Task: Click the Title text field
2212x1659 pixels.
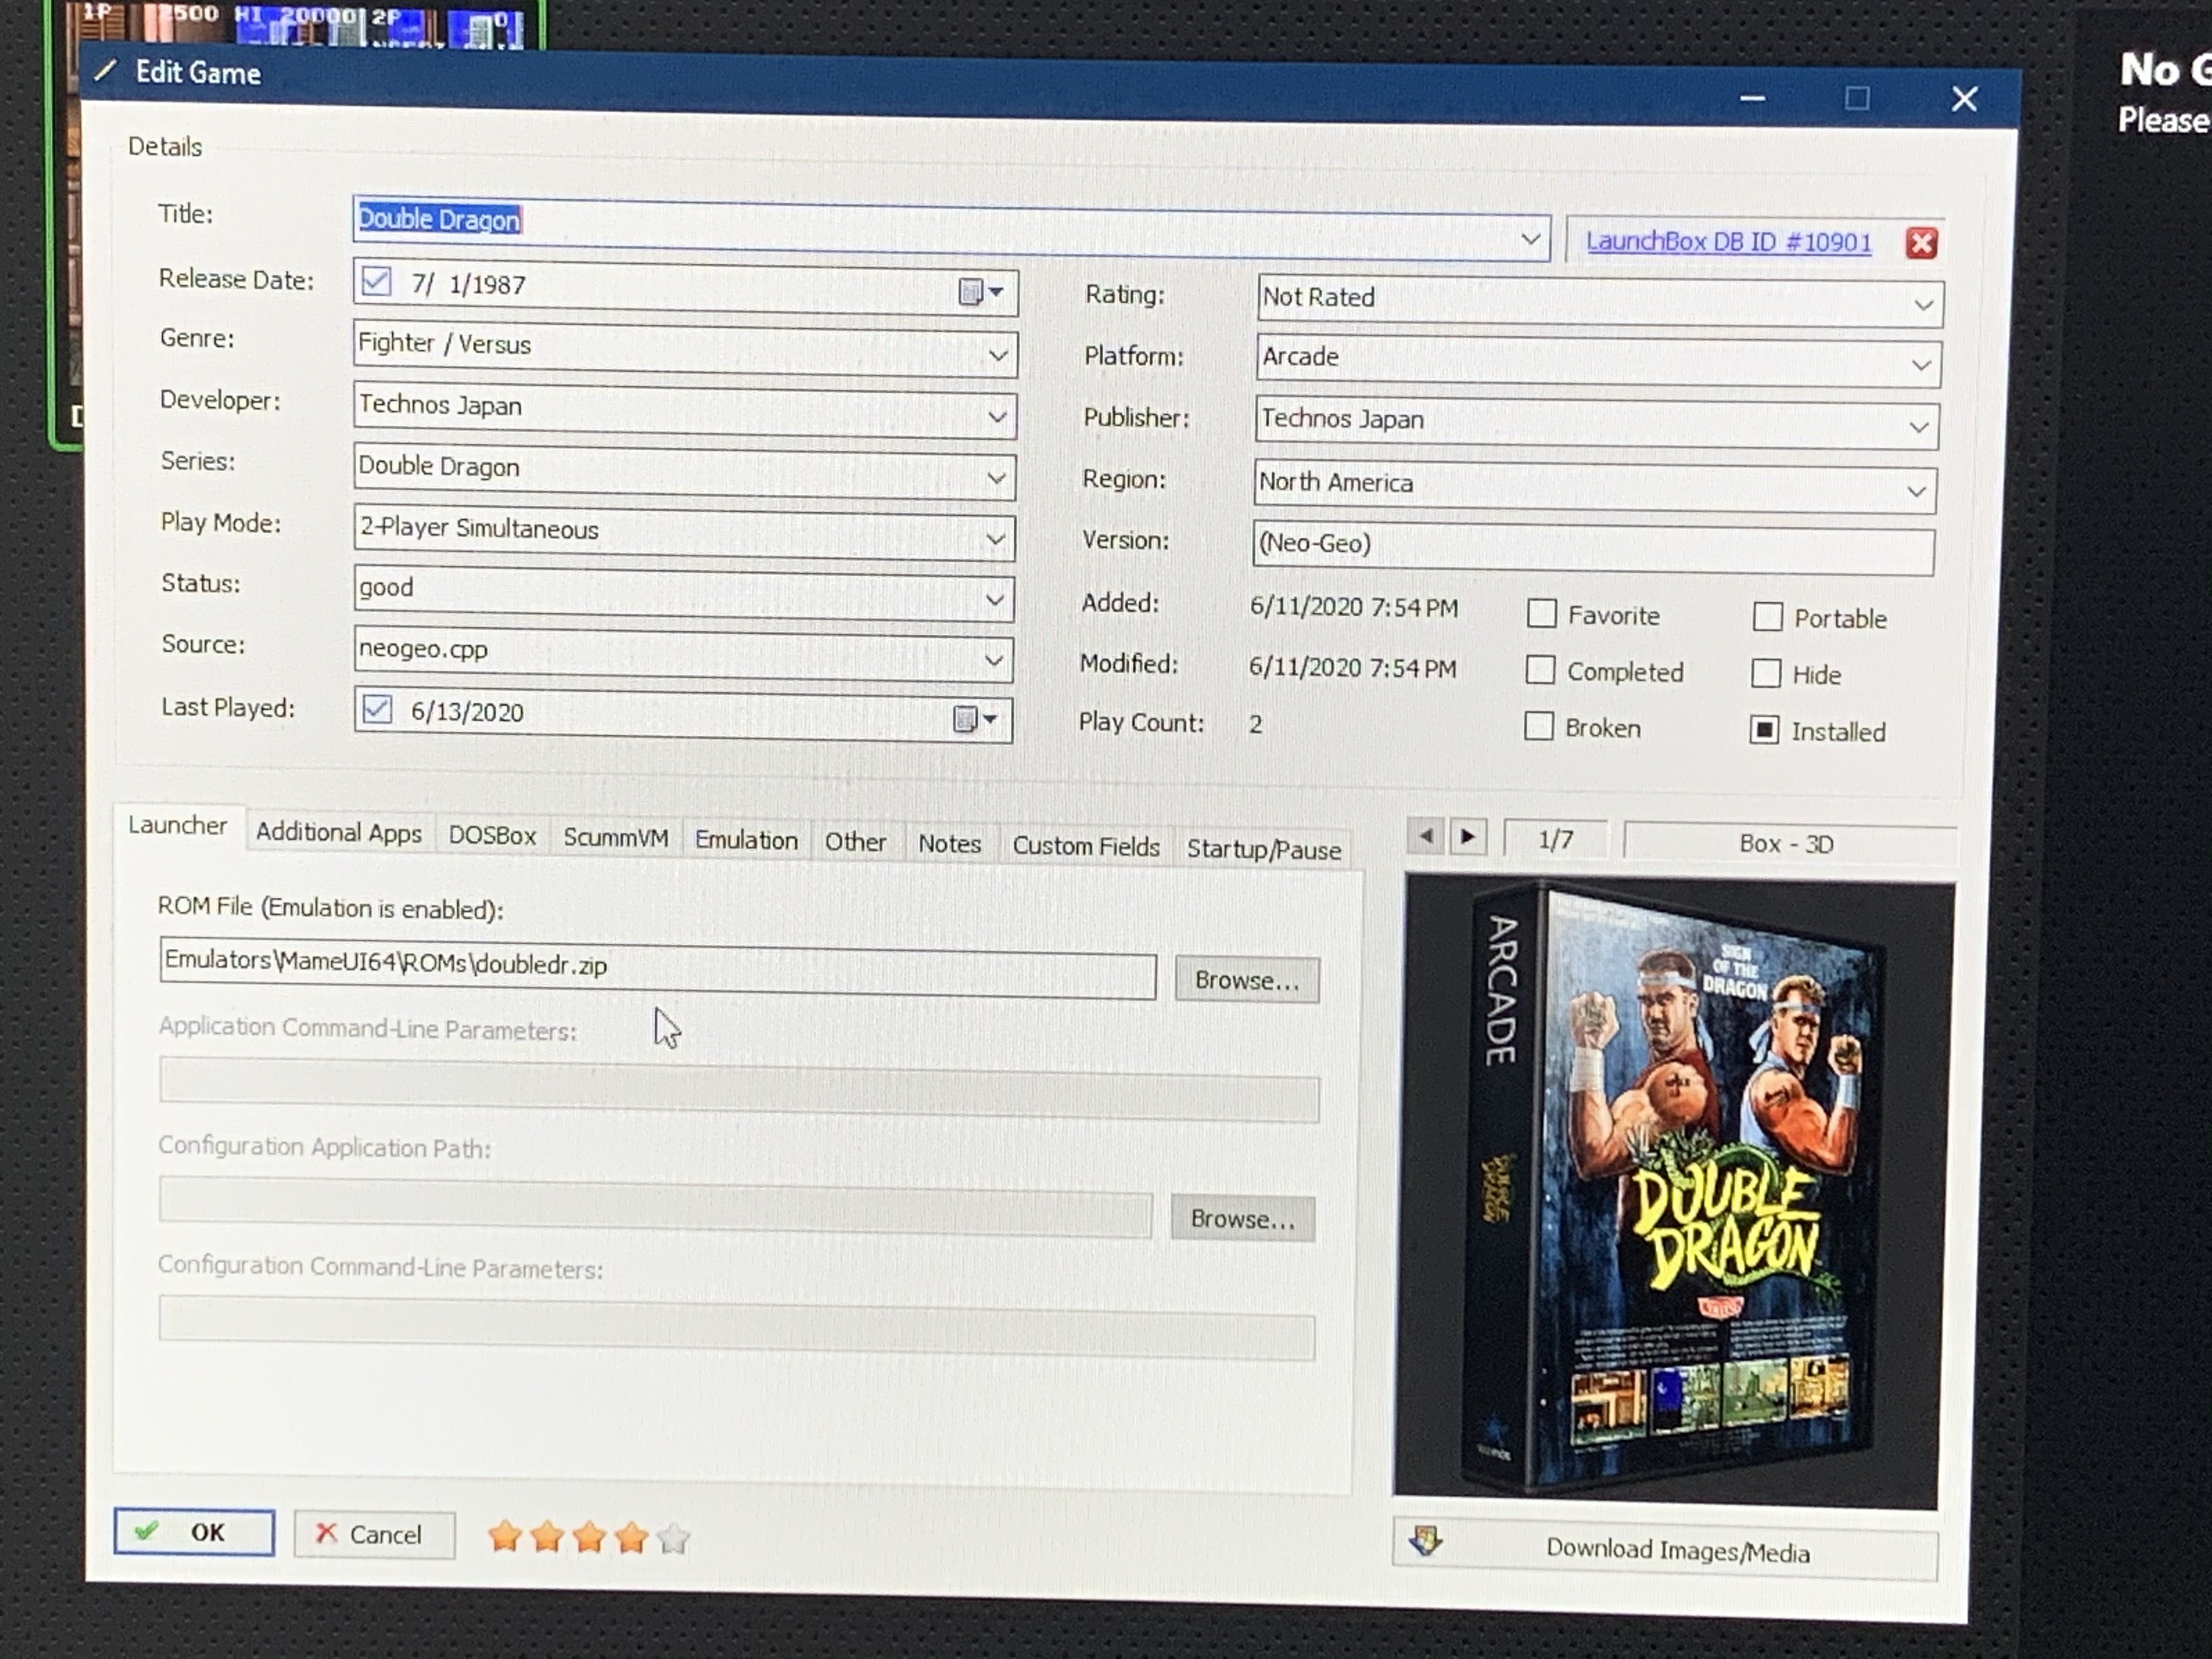Action: point(950,228)
